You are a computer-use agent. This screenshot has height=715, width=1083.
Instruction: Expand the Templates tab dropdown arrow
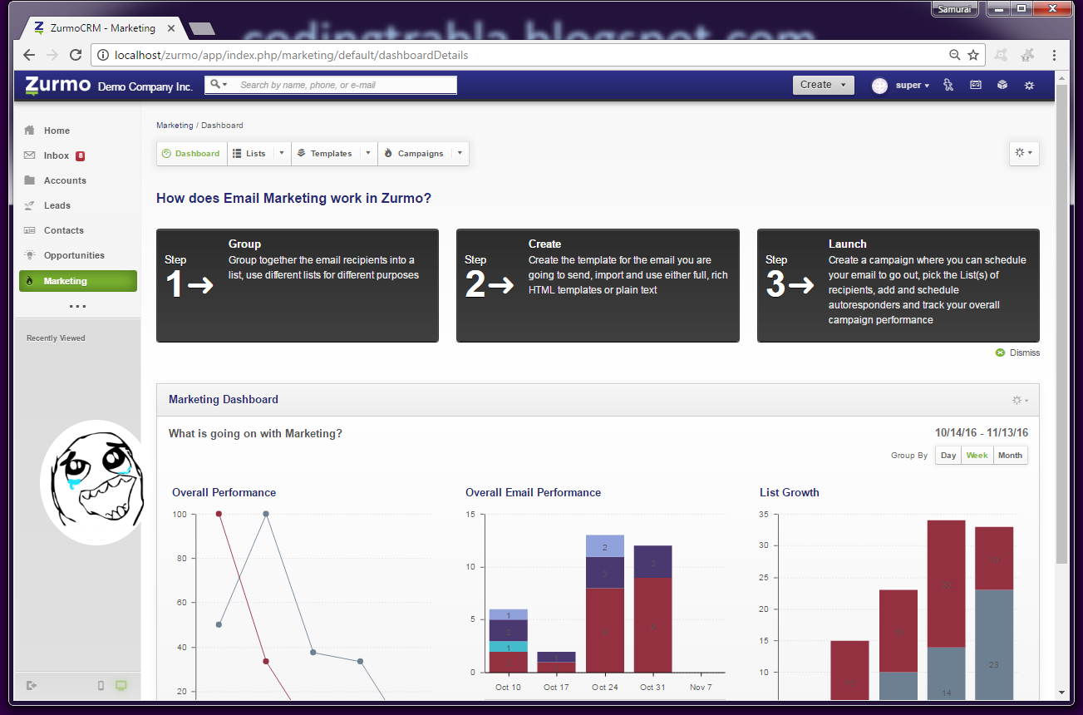click(x=367, y=154)
